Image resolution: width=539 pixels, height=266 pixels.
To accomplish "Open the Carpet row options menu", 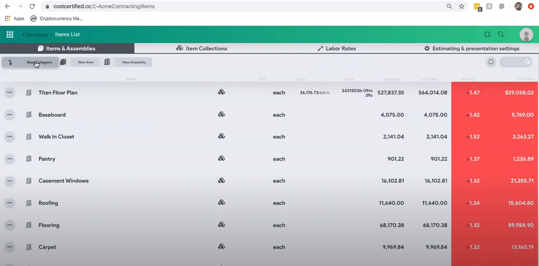I will click(10, 247).
